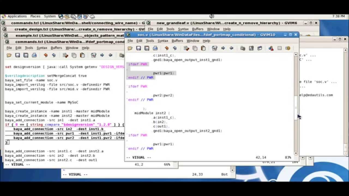Screen dimensions: 349x196
Task: Open Window menu in new_grandleaf.v window
Action: [213, 29]
